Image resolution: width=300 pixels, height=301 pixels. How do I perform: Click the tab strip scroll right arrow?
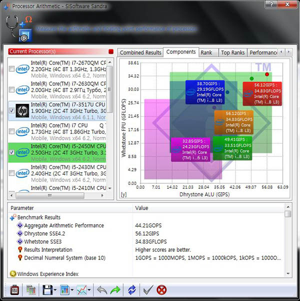click(288, 52)
